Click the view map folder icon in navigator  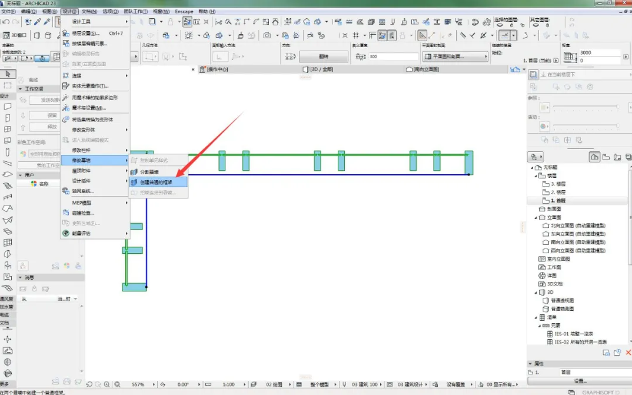tap(606, 157)
